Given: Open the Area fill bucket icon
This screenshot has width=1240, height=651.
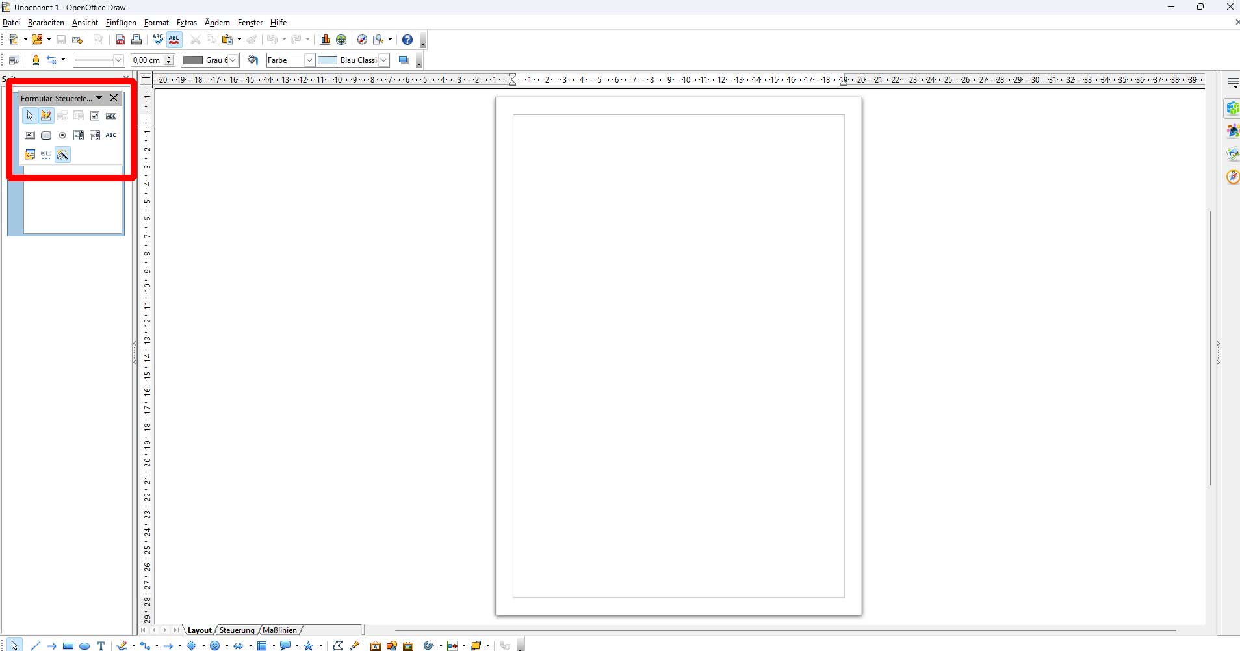Looking at the screenshot, I should (253, 60).
